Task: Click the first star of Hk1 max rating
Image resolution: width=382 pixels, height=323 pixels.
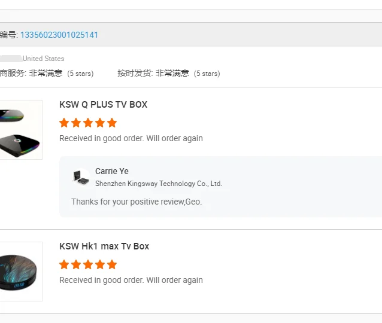Action: click(x=64, y=264)
